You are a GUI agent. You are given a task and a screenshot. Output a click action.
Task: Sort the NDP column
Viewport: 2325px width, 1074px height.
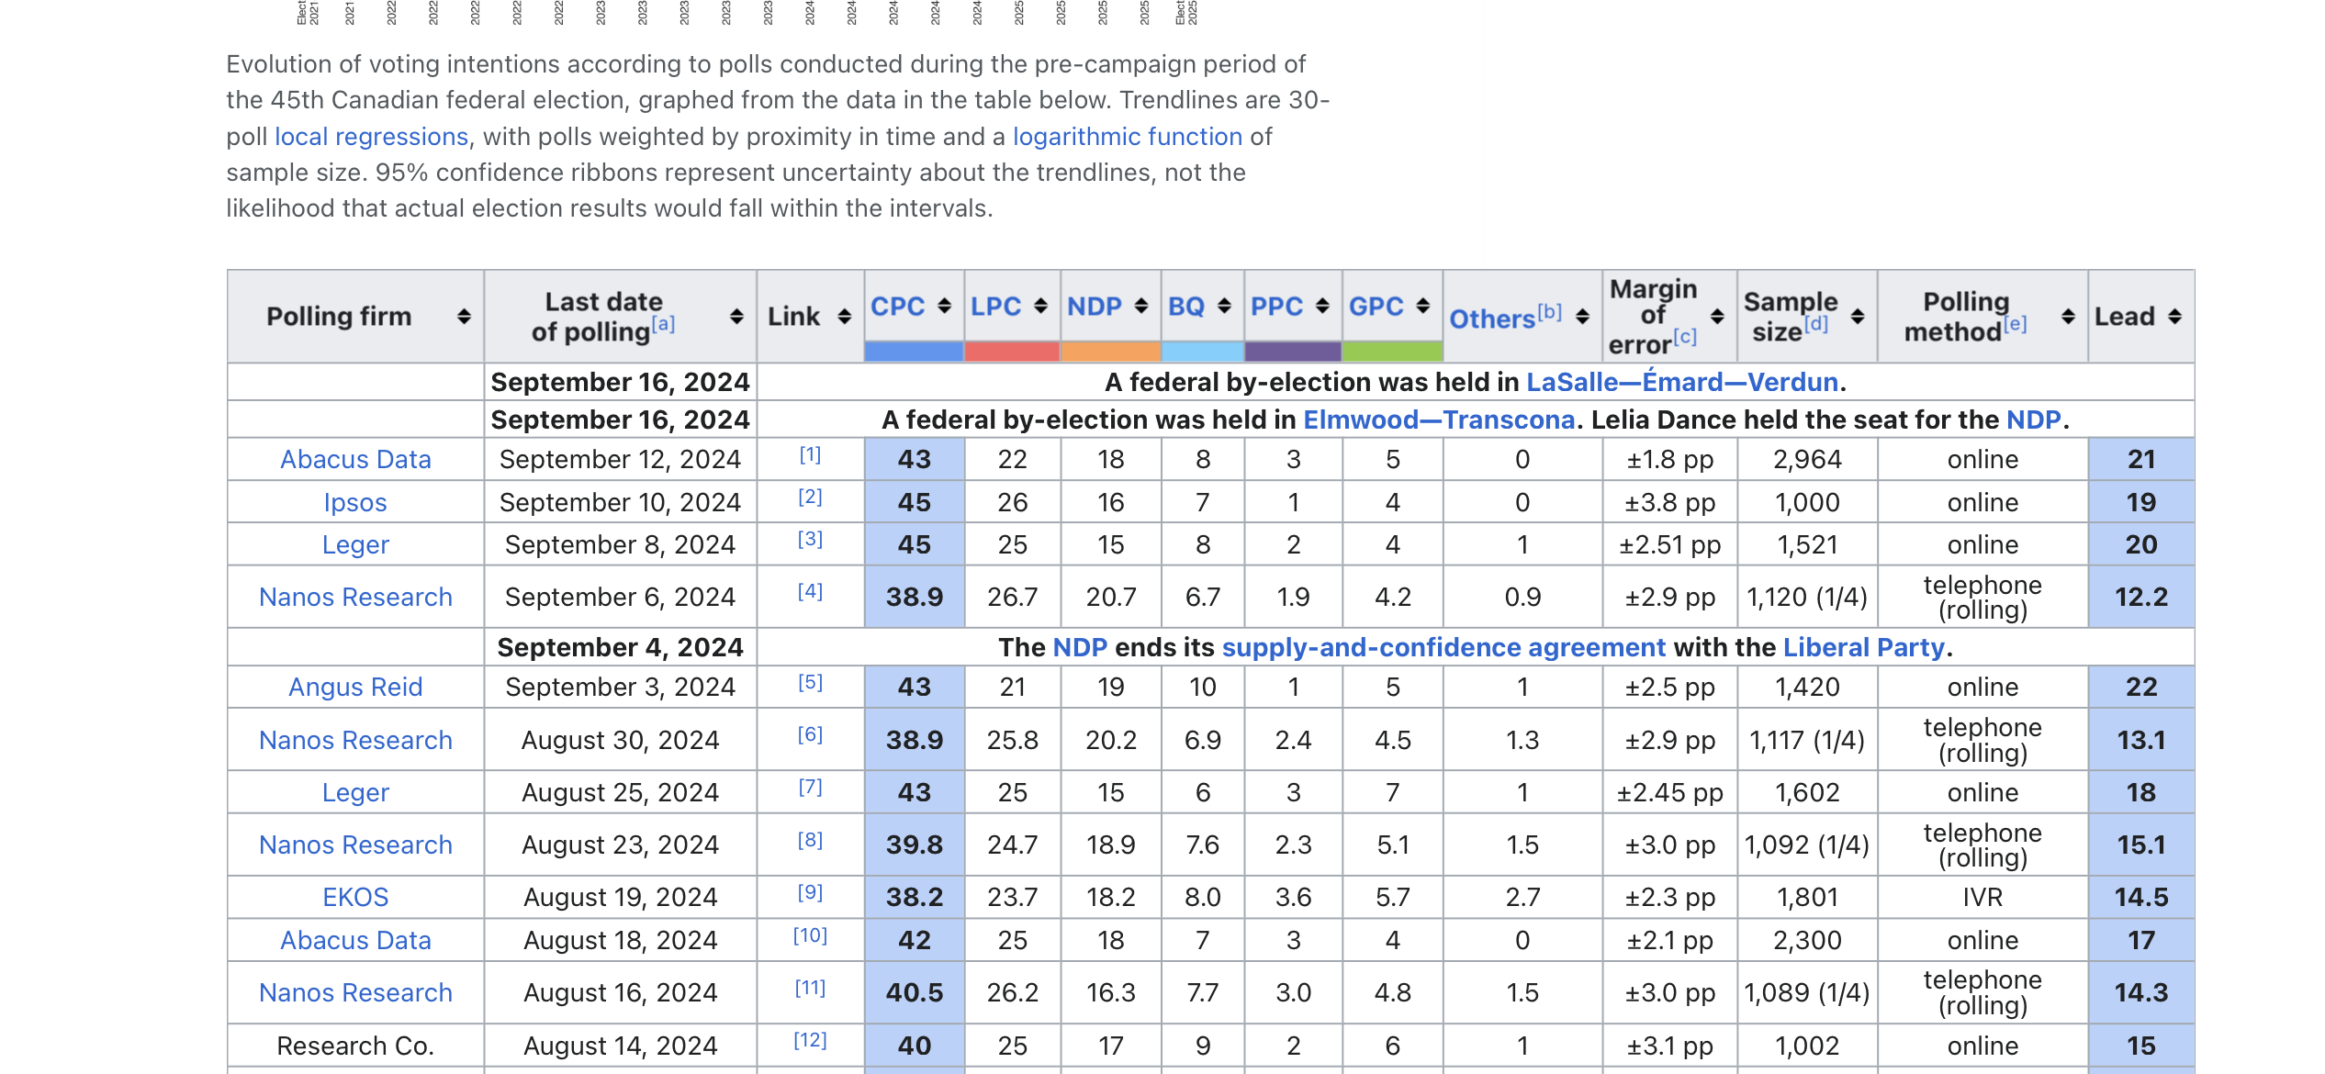(x=1140, y=306)
